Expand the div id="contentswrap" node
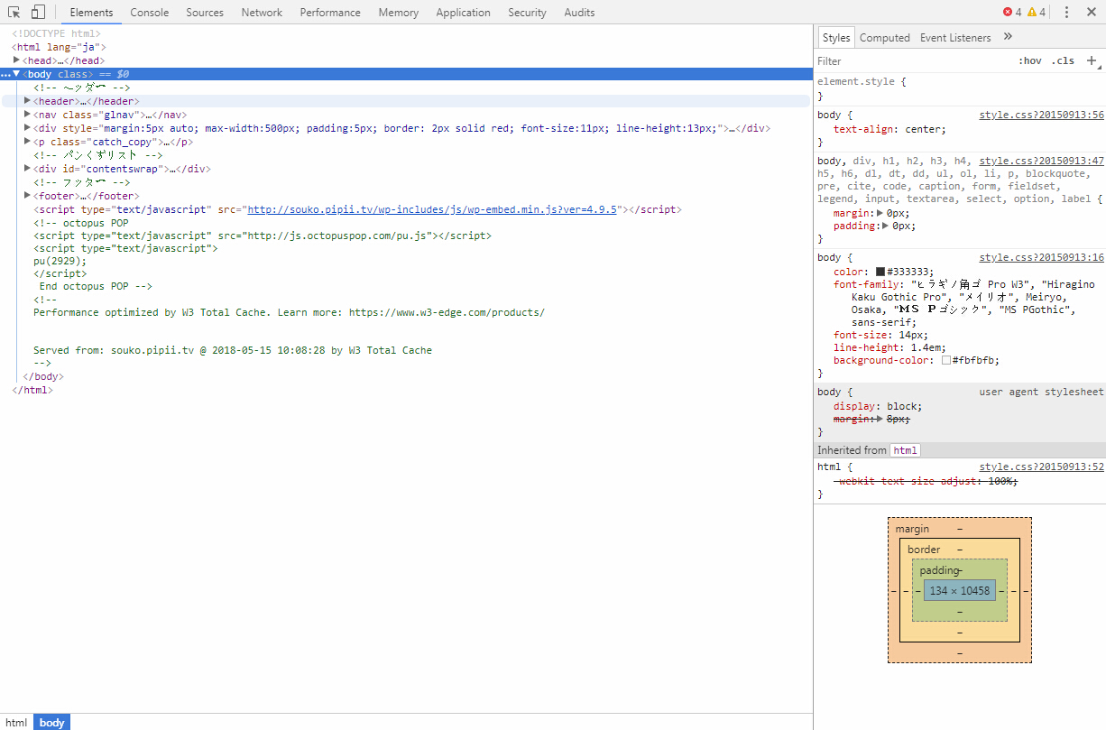1106x730 pixels. (x=28, y=169)
